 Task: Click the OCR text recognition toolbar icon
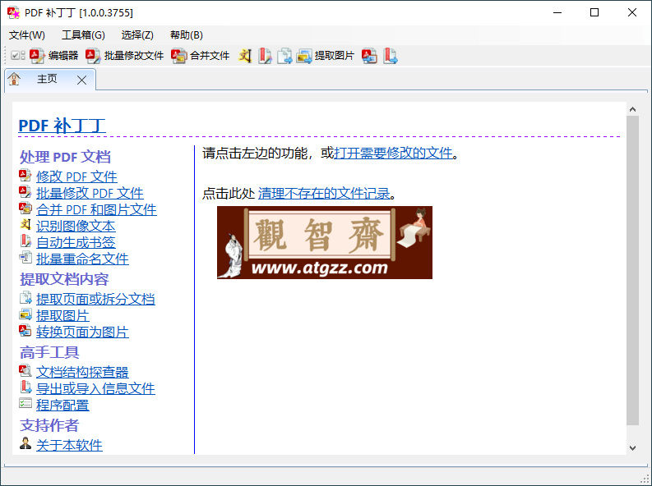245,56
